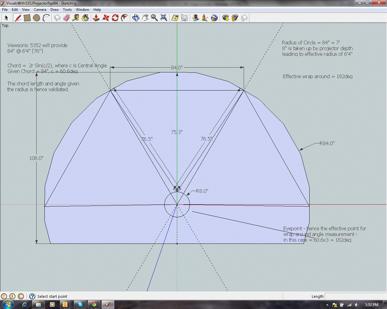Viewport: 387px width, 309px height.
Task: Select the "R84.0"" radius label
Action: tap(327, 143)
